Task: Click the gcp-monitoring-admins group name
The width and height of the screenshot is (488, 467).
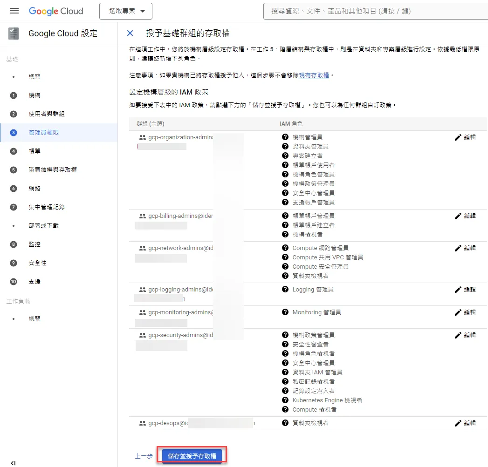Action: tap(181, 312)
